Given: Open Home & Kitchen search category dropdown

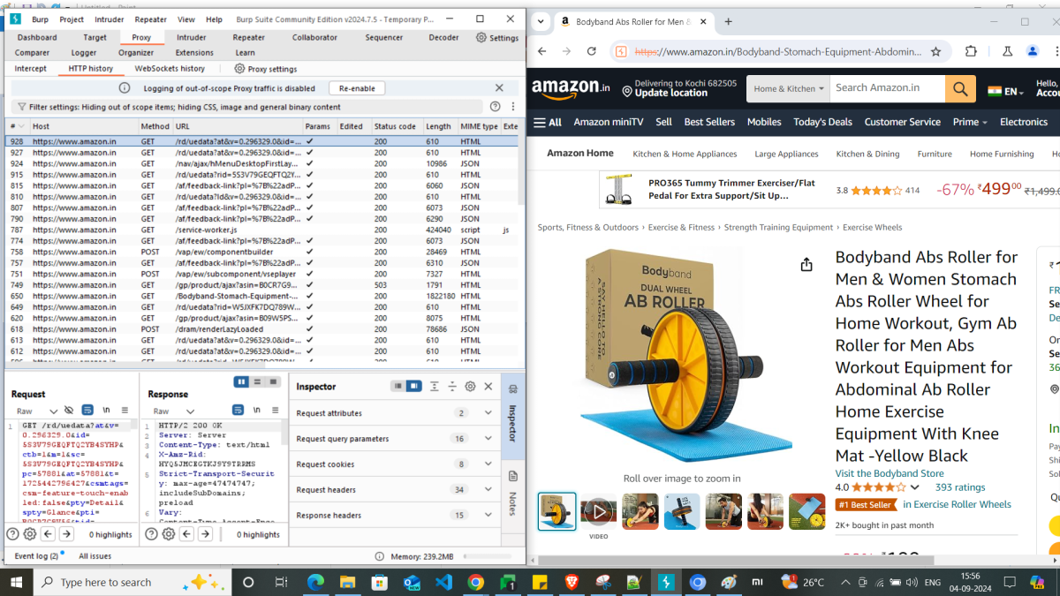Looking at the screenshot, I should tap(789, 88).
